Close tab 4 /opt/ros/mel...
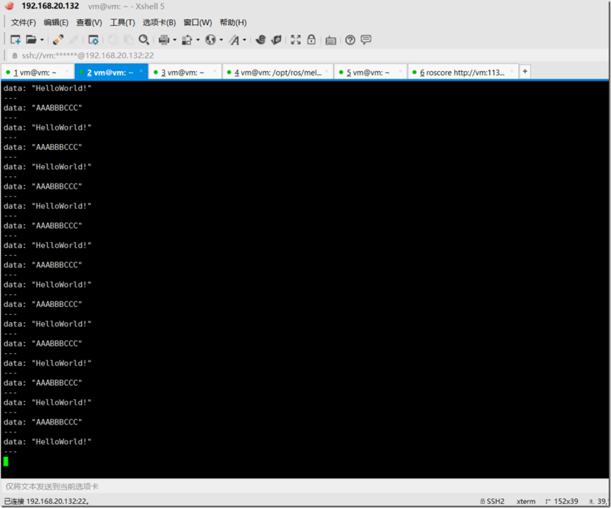Viewport: 611px width, 508px height. (326, 71)
